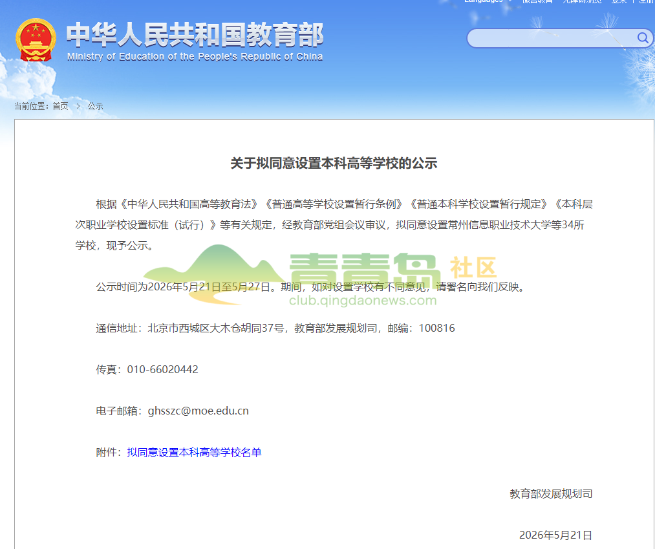Click the postal code 100816
Image resolution: width=655 pixels, height=549 pixels.
(436, 328)
